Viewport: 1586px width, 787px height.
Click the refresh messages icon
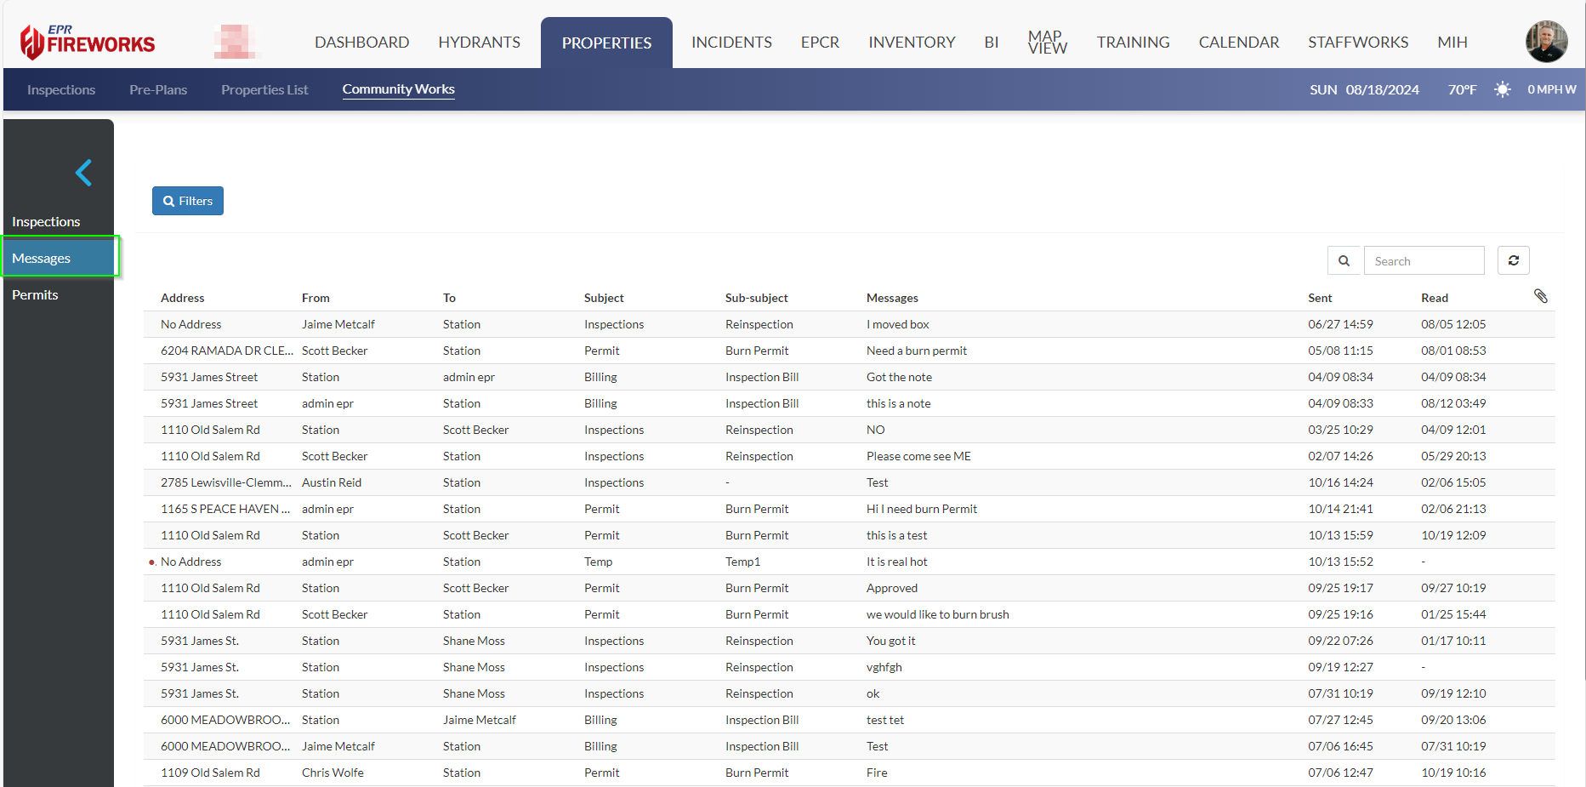point(1513,260)
